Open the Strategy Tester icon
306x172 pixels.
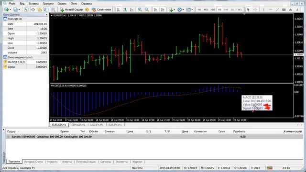pos(53,10)
